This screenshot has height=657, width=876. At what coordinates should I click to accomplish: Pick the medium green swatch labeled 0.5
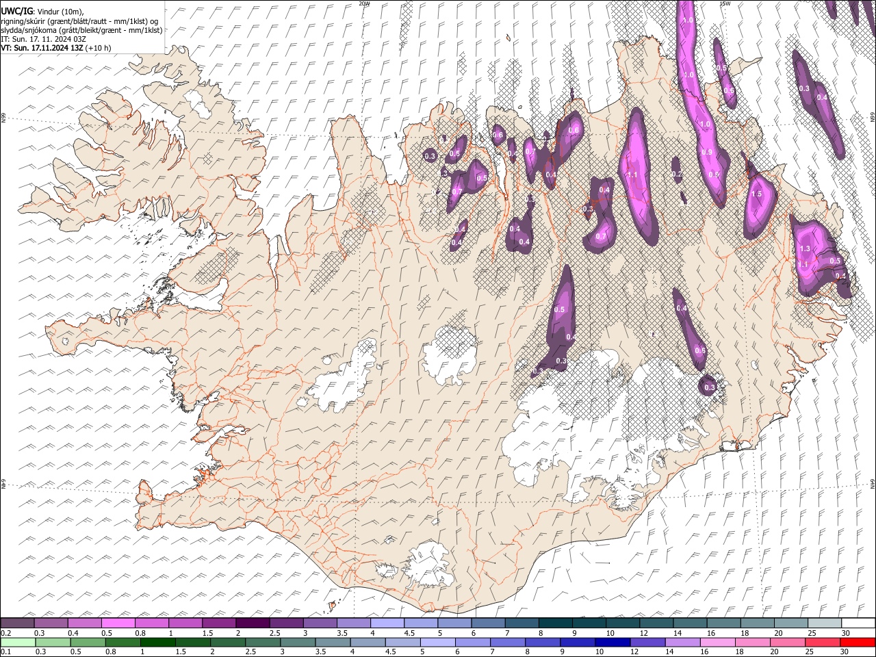point(88,642)
